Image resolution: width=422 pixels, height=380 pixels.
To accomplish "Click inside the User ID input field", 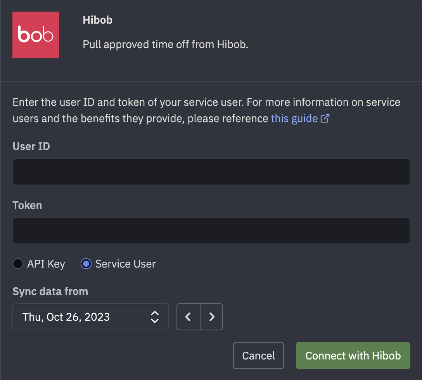I will pos(211,171).
